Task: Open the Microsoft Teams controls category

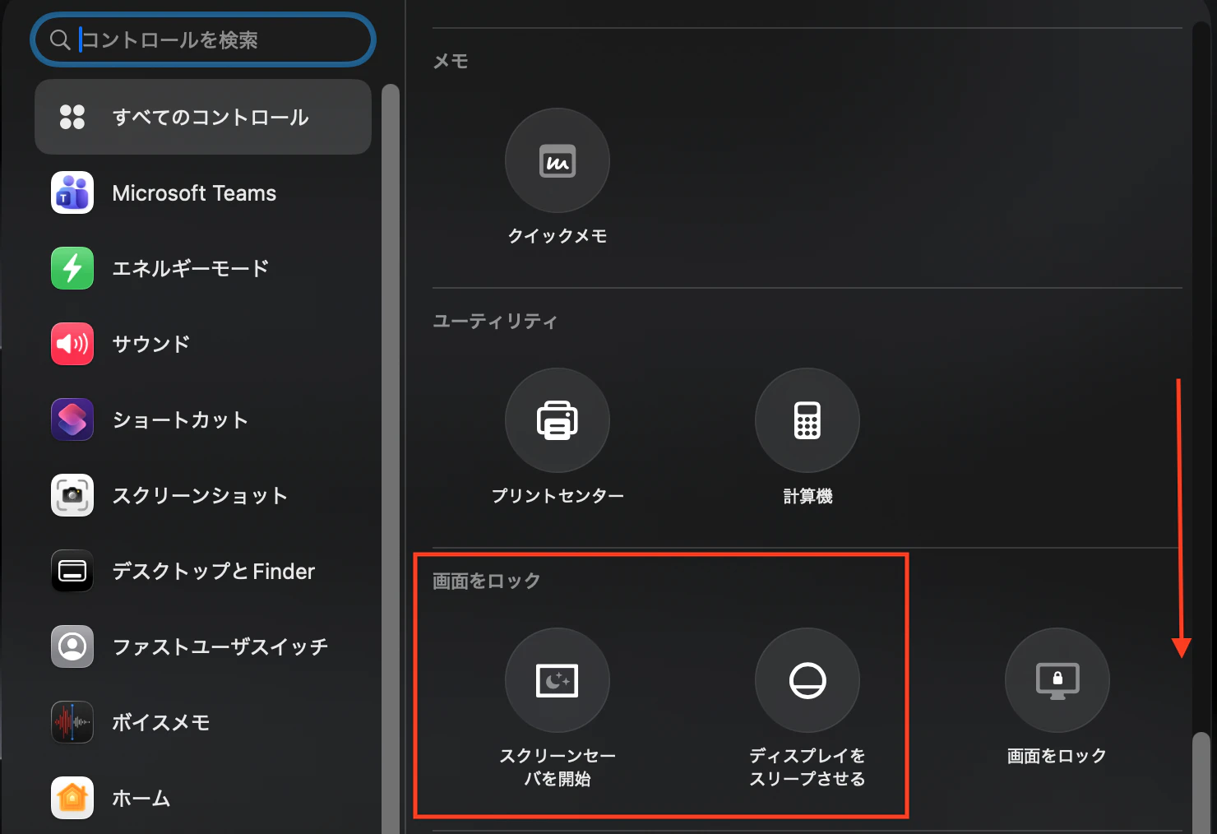Action: click(203, 192)
